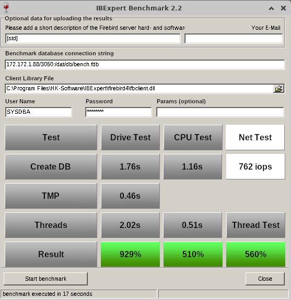Roll up the window using the arrow icon

tap(271, 8)
